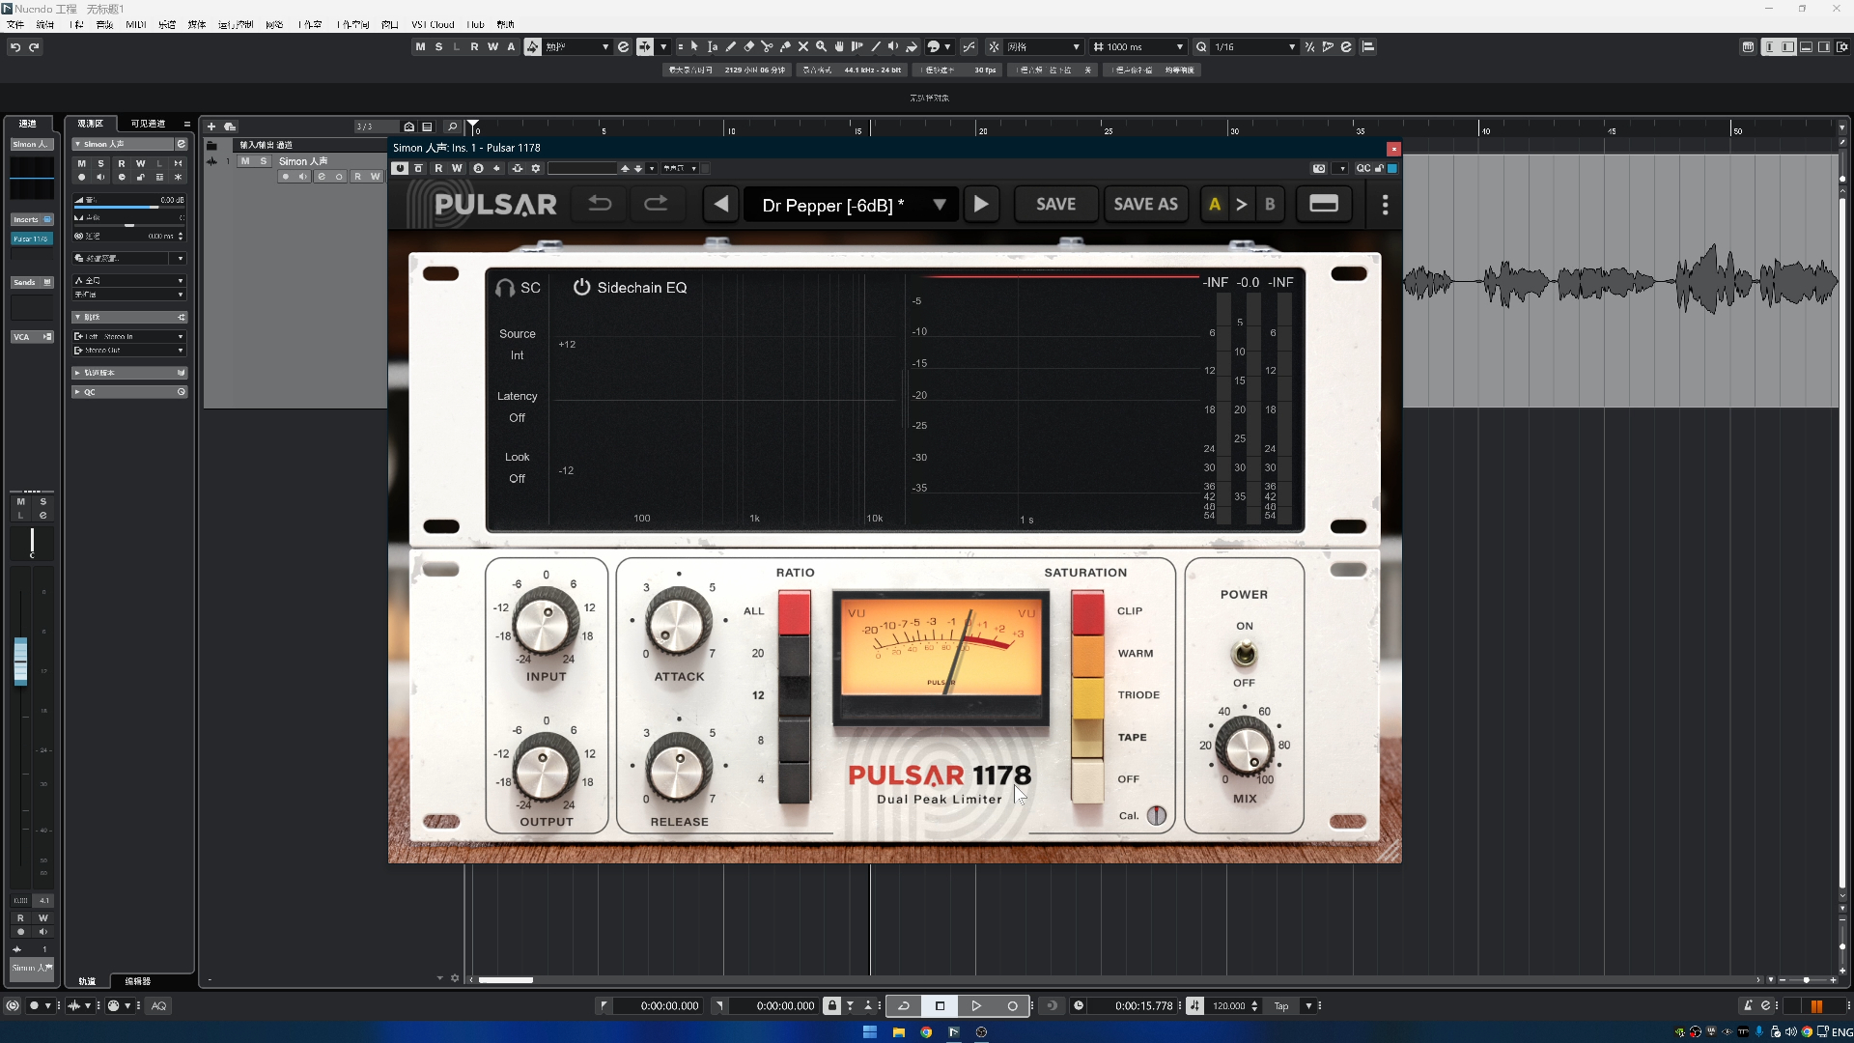Select A comparison state
Viewport: 1854px width, 1043px height.
(1214, 204)
